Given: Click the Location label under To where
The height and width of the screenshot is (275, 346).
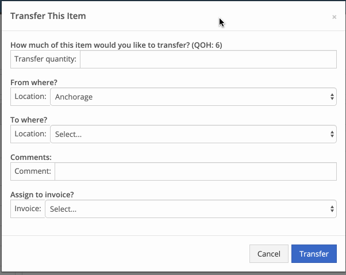Looking at the screenshot, I should coord(30,134).
